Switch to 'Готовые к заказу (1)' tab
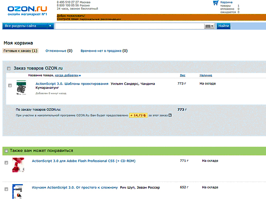266x207 pixels. click(20, 51)
